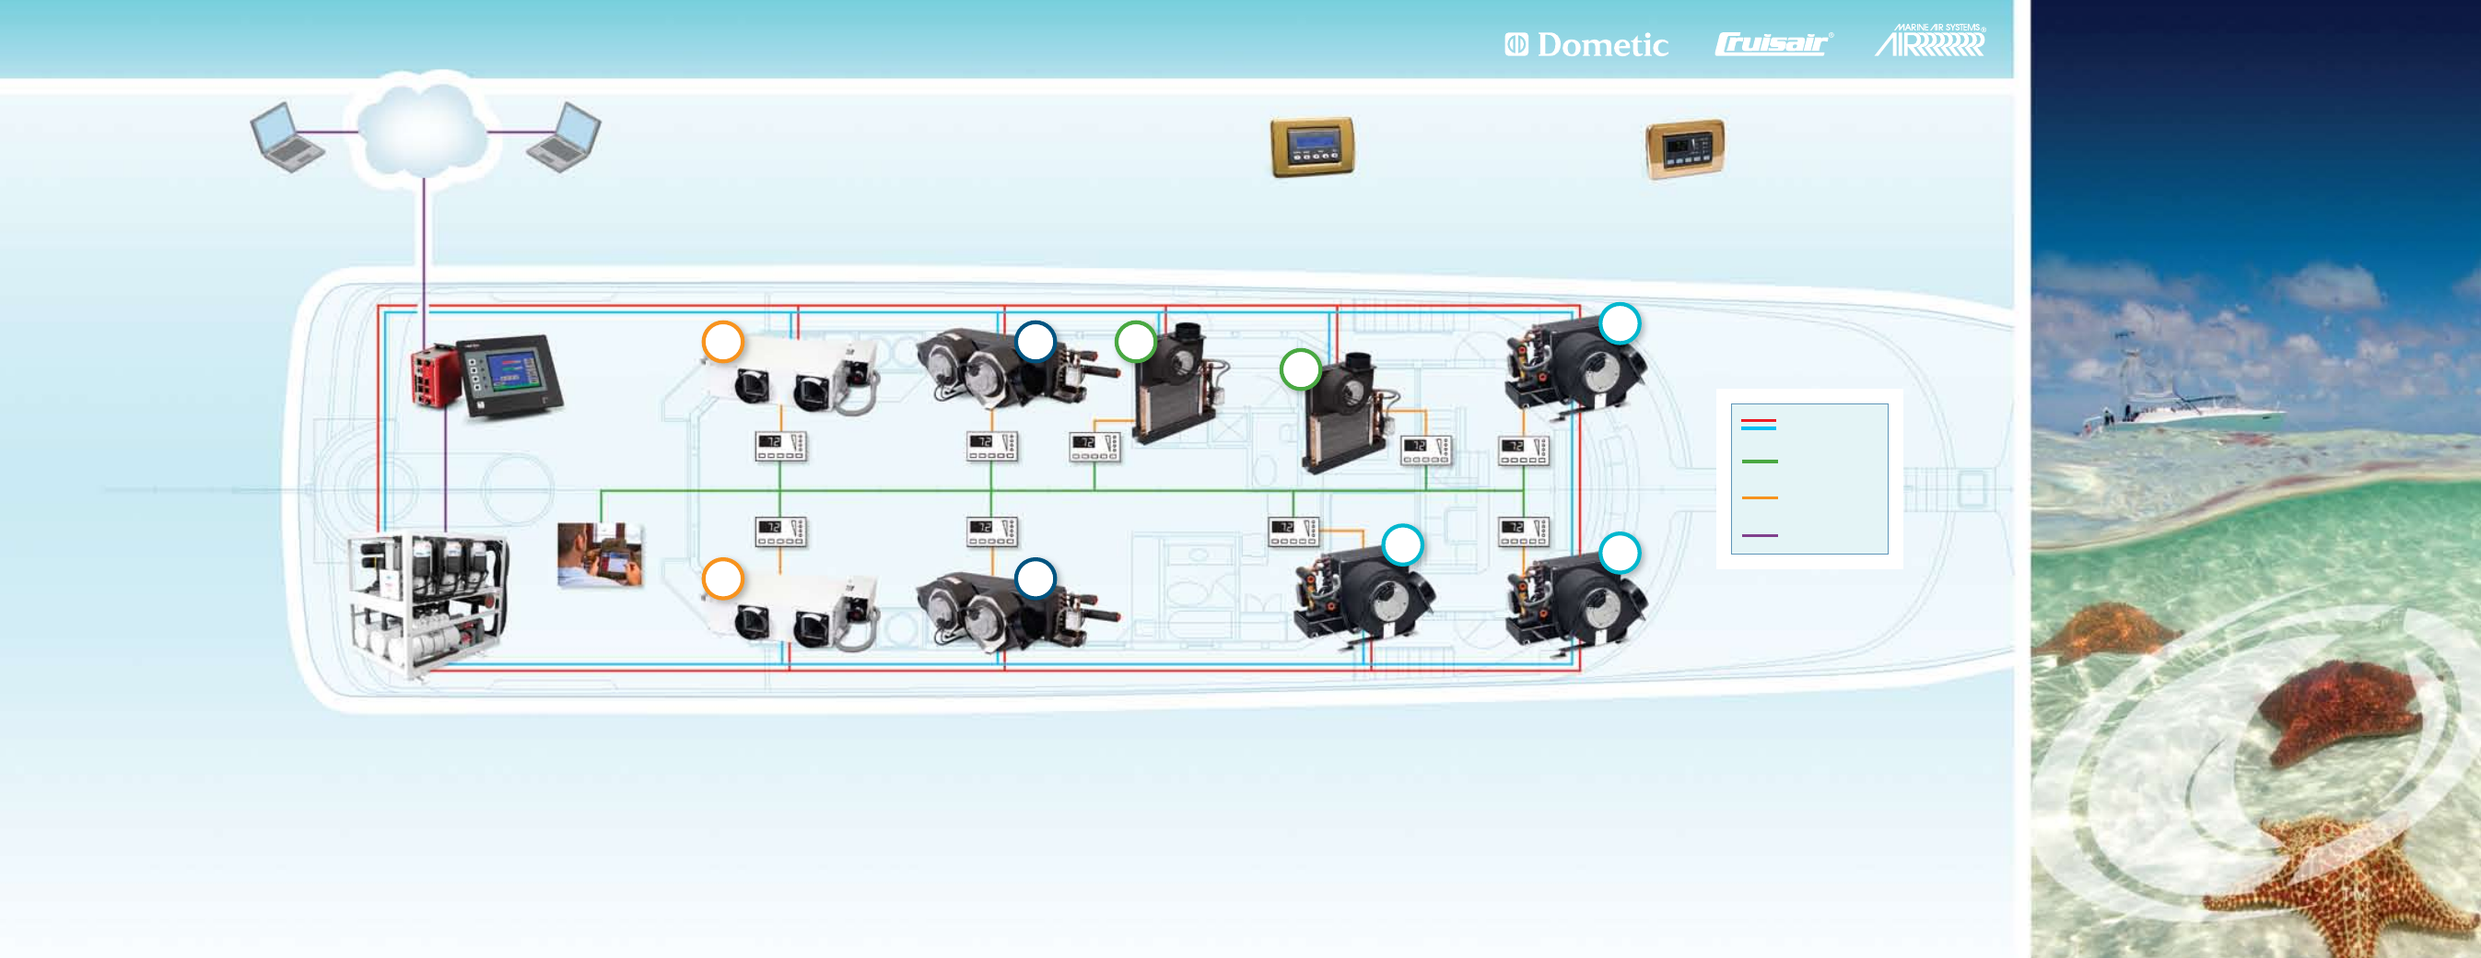Viewport: 2481px width, 958px height.
Task: Click the cyan circle on the middle lower black unit
Action: tap(1402, 545)
